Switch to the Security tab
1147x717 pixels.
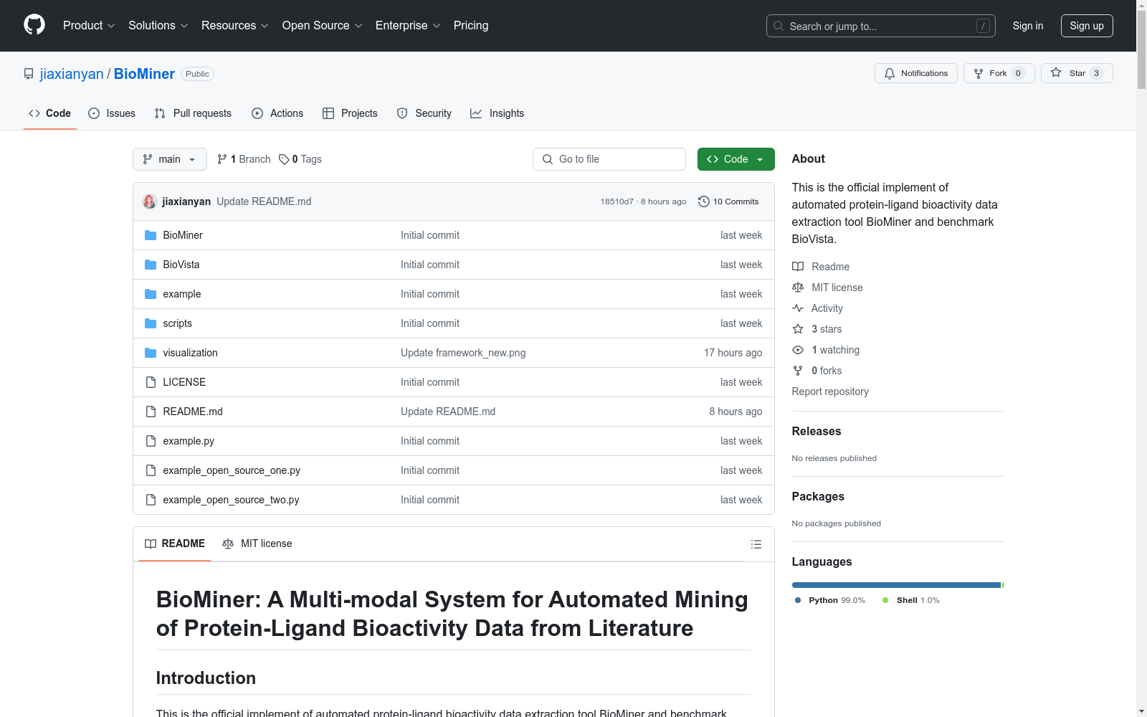424,113
